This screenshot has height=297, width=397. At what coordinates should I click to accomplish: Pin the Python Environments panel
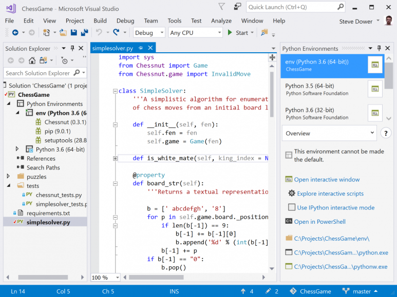point(379,48)
